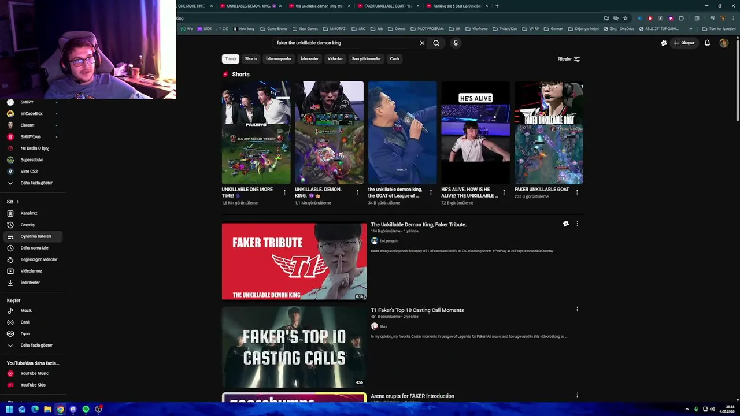Clear the YouTube search box text
The height and width of the screenshot is (416, 740).
422,43
